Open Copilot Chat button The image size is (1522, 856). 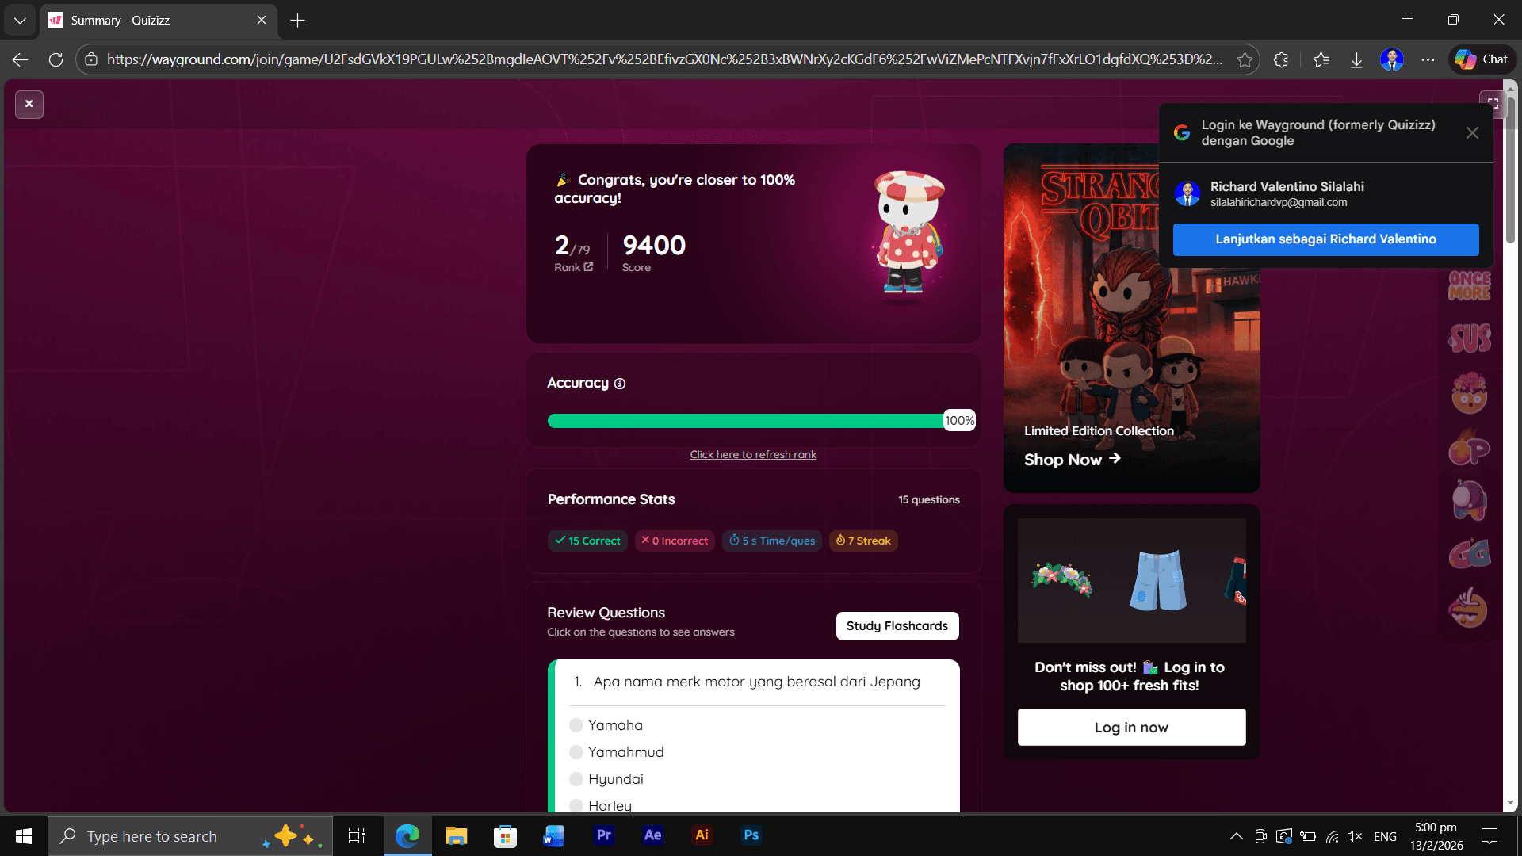[1482, 59]
